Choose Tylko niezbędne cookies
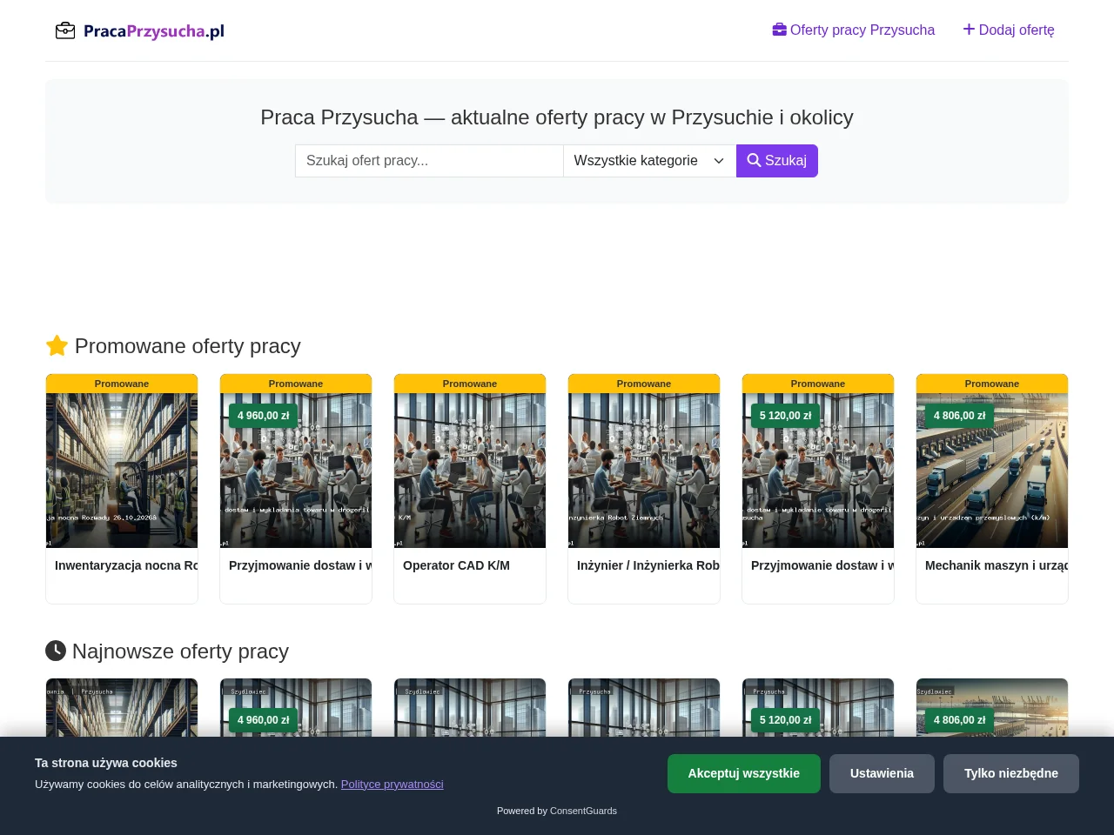 tap(1011, 773)
